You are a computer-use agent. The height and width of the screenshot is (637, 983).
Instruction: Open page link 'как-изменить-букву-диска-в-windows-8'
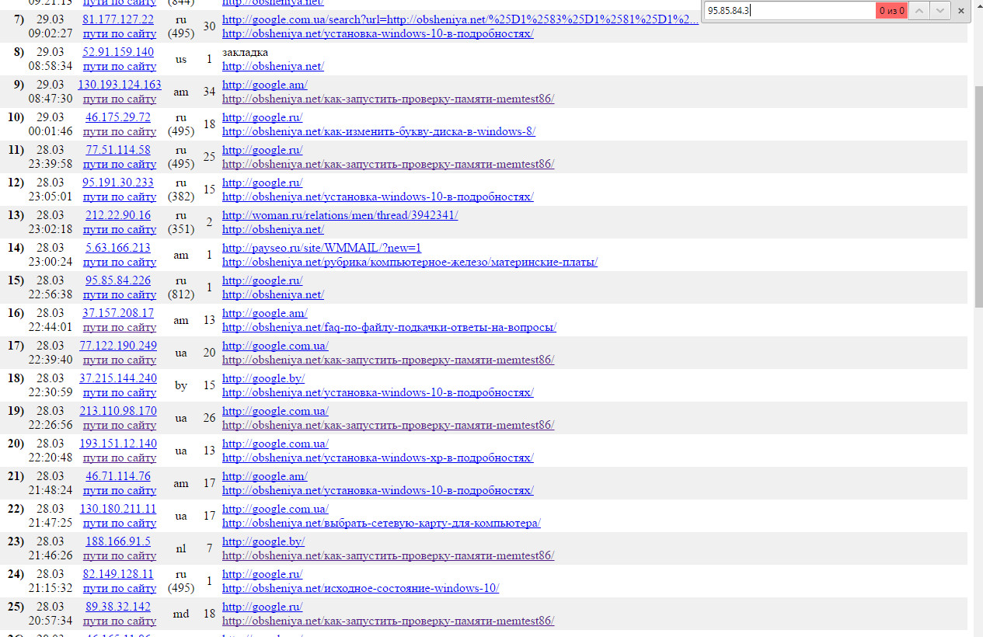pyautogui.click(x=378, y=132)
